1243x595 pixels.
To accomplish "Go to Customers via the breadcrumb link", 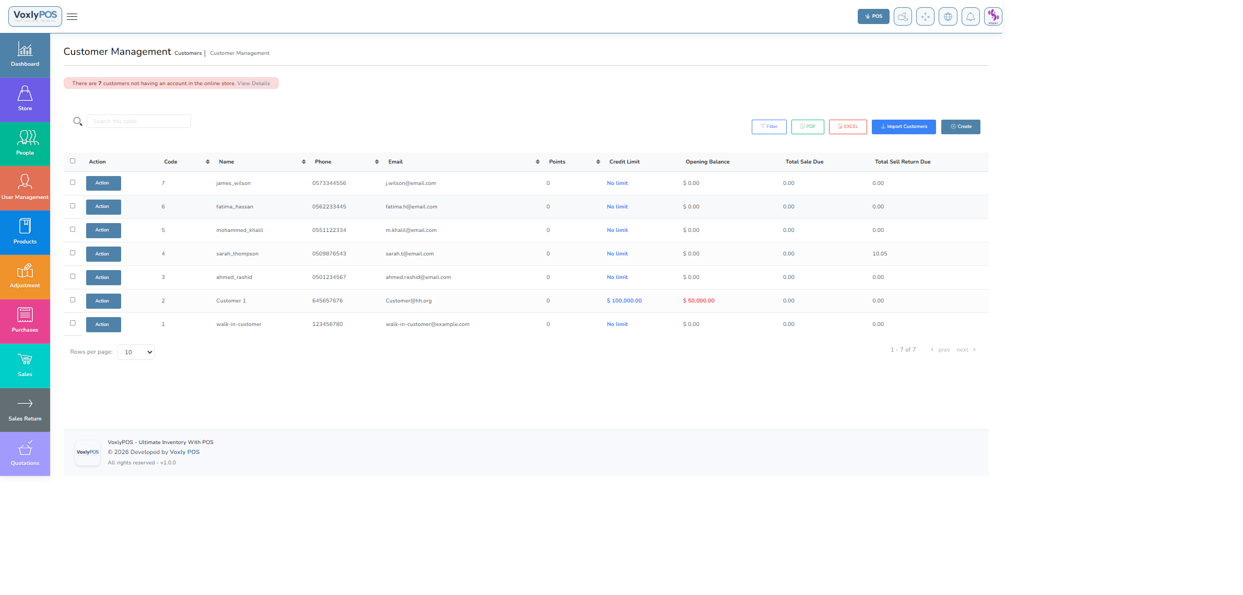I will tap(187, 53).
